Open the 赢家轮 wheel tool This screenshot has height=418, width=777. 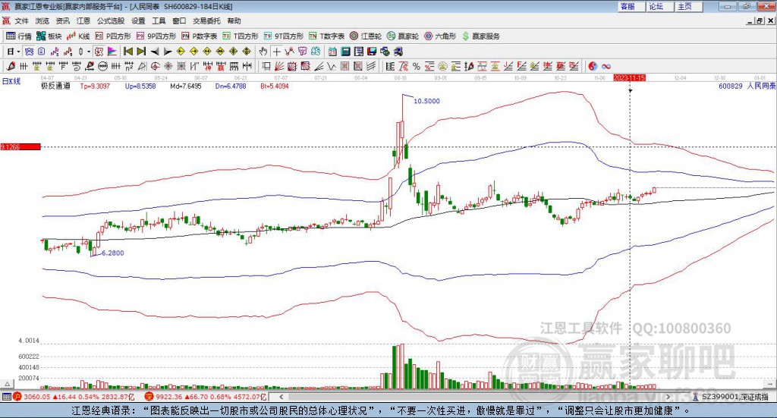point(403,36)
